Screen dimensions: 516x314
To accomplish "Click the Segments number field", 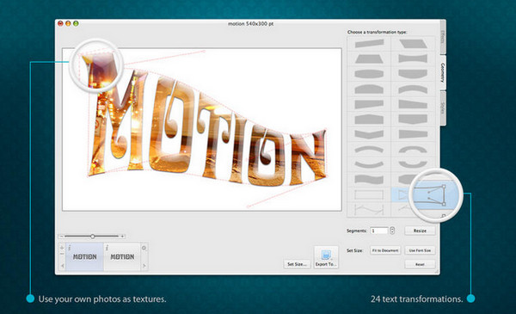I will [x=379, y=231].
